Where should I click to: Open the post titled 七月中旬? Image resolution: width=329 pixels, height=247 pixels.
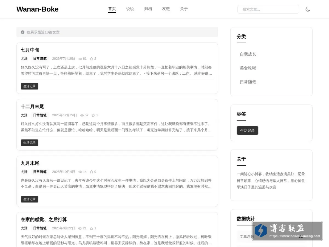30,50
